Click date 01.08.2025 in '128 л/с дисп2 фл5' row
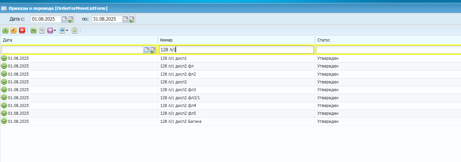The height and width of the screenshot is (162, 461). pyautogui.click(x=18, y=113)
